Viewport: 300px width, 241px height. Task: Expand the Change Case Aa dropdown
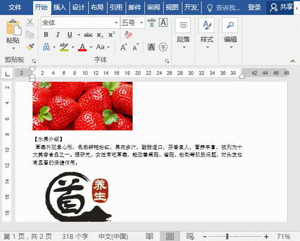pyautogui.click(x=109, y=47)
